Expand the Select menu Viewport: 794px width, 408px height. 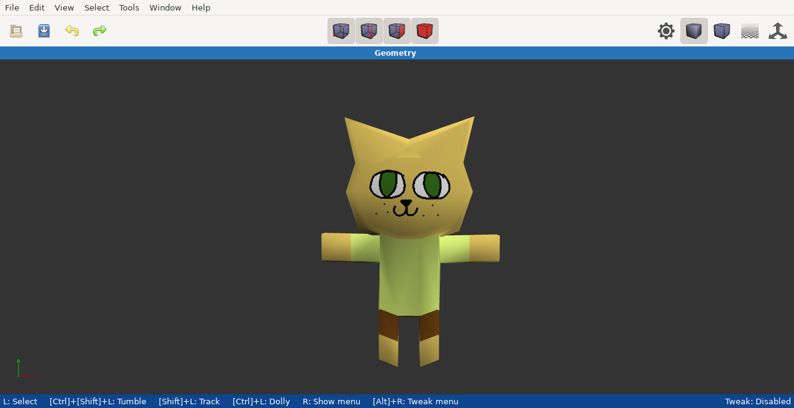[x=97, y=7]
